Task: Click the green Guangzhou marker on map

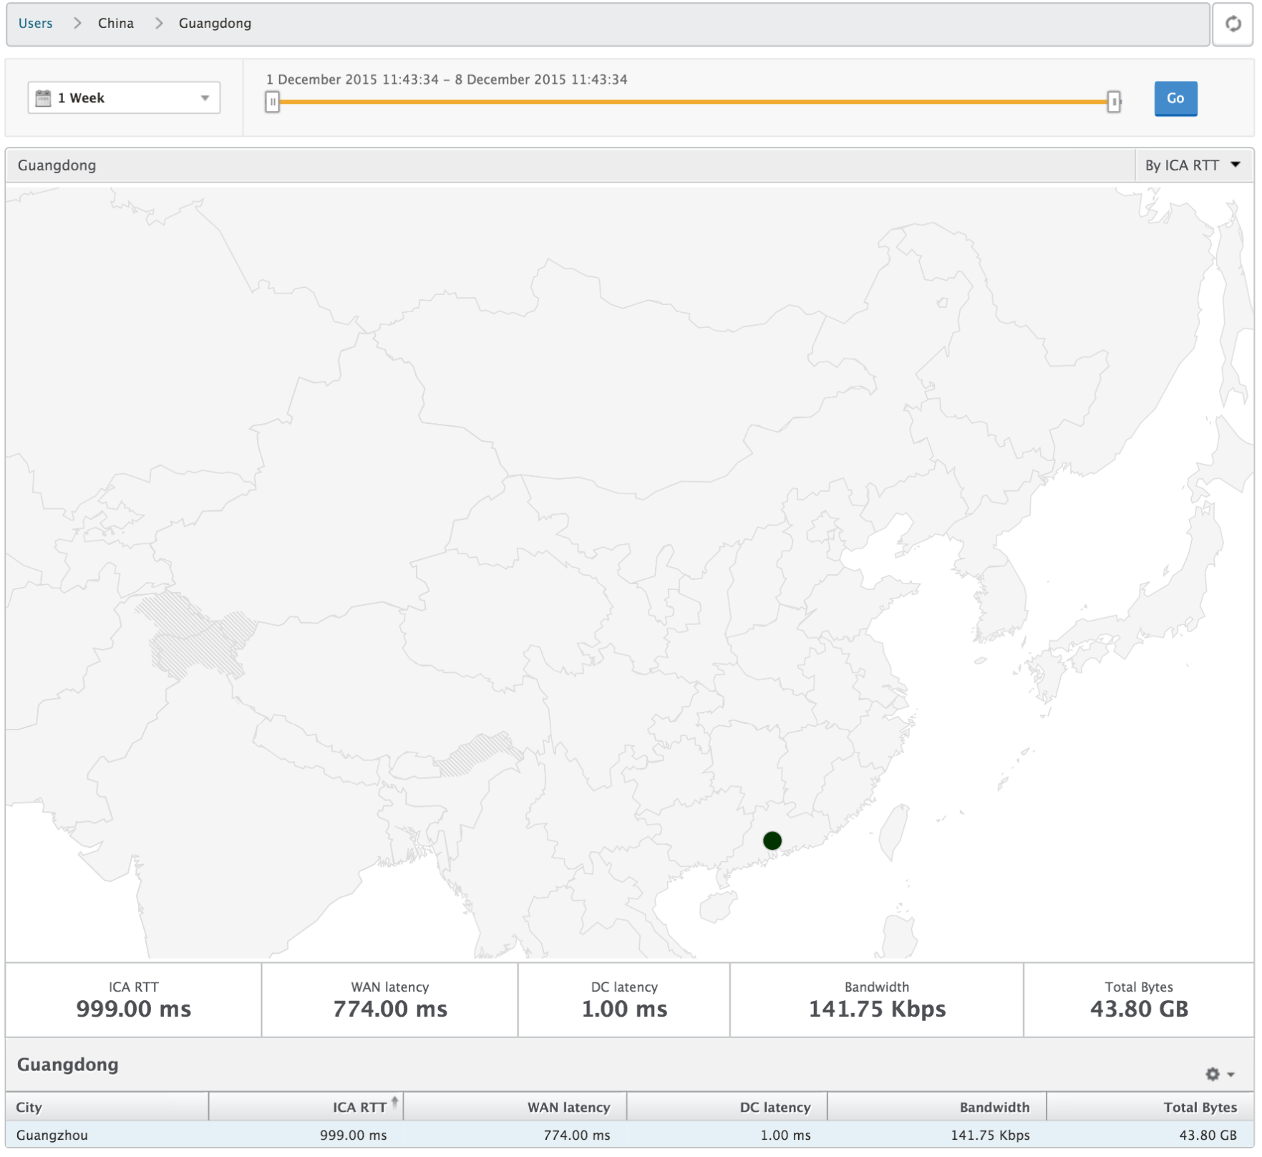Action: [772, 841]
